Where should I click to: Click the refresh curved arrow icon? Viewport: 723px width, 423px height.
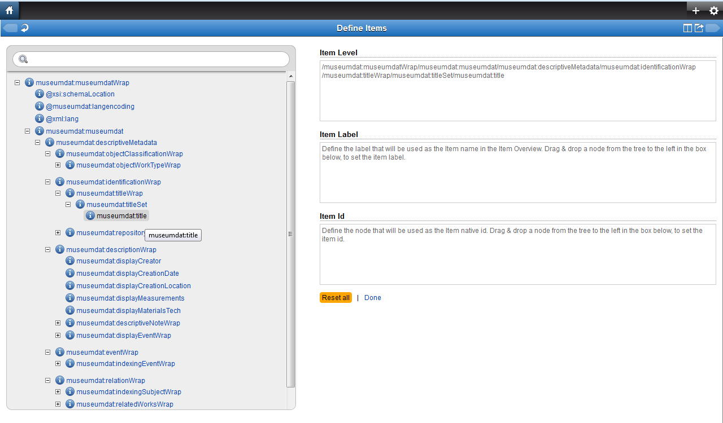coord(24,28)
